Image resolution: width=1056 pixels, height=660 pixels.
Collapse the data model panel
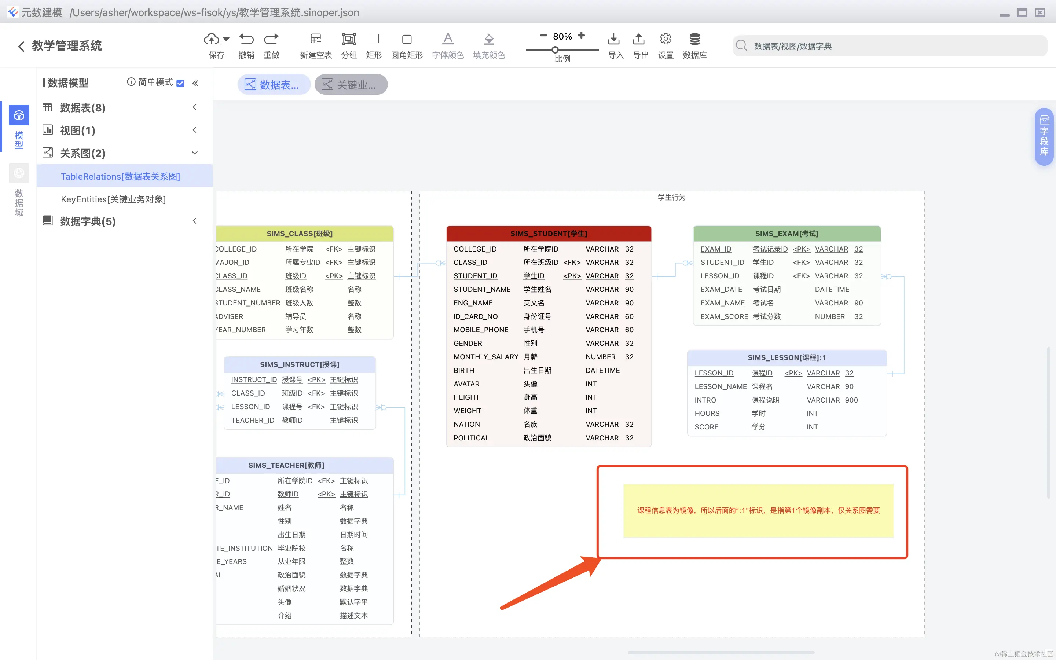point(195,83)
